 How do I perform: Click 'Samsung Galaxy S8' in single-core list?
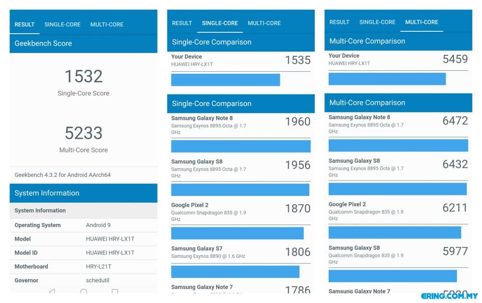(x=197, y=161)
